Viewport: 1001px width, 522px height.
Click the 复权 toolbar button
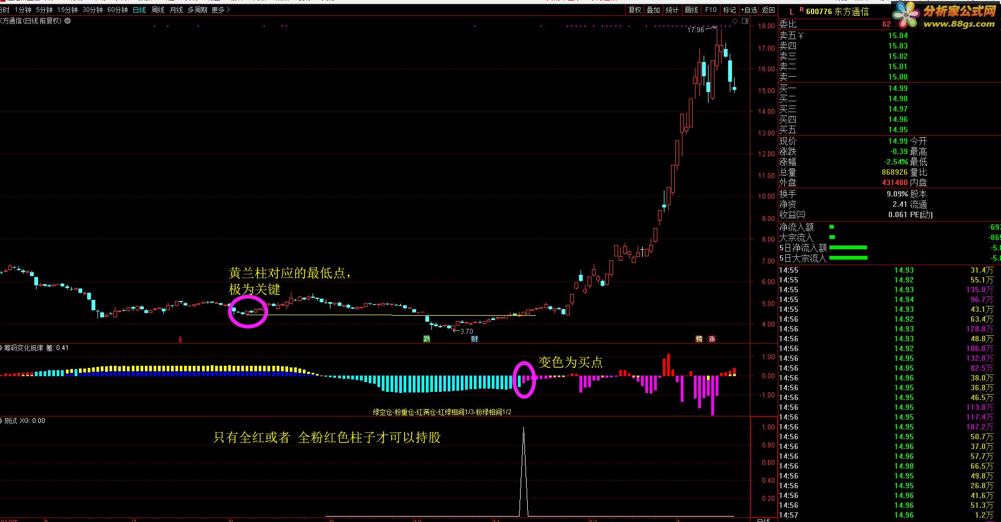point(634,10)
